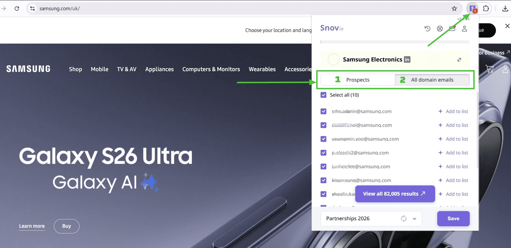Uncheck the first samsung.com email checkbox
This screenshot has width=511, height=248.
[x=324, y=111]
